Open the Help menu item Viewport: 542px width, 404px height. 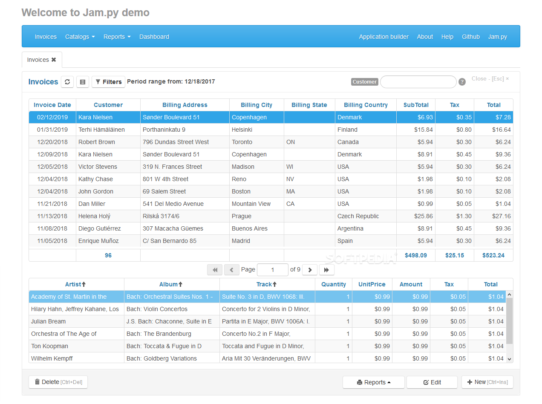(x=447, y=37)
